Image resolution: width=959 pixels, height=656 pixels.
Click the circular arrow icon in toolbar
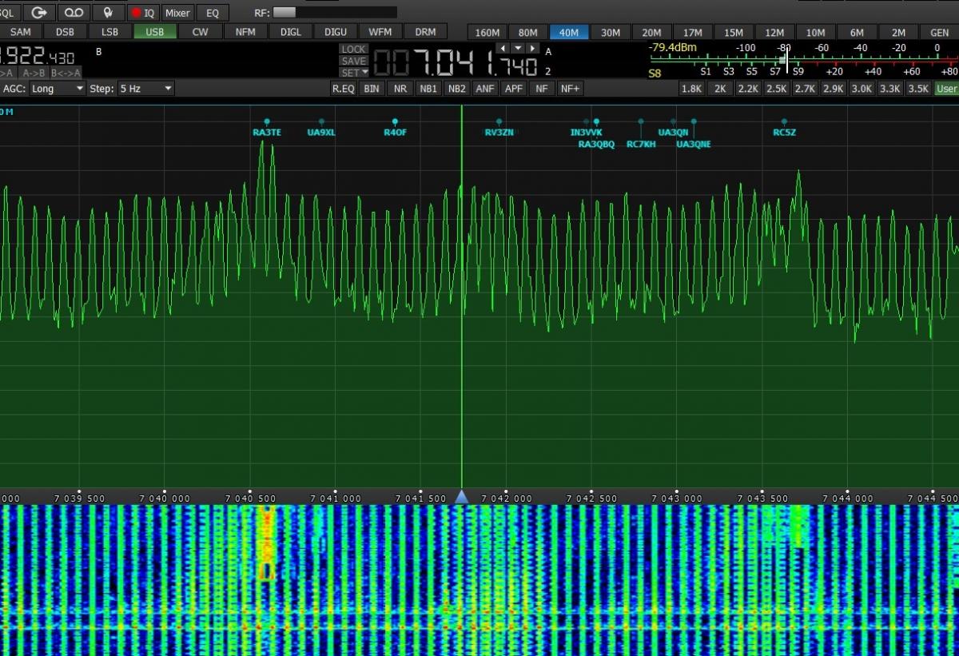[x=39, y=13]
